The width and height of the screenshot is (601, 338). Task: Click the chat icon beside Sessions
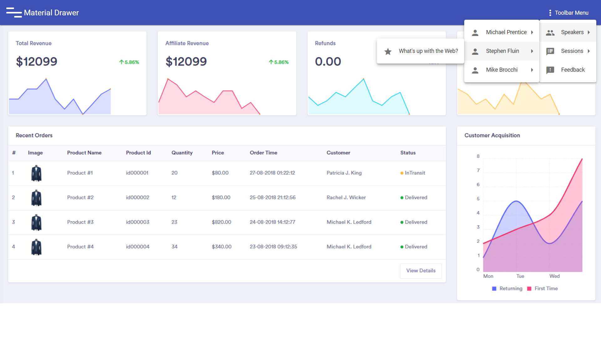coord(550,51)
